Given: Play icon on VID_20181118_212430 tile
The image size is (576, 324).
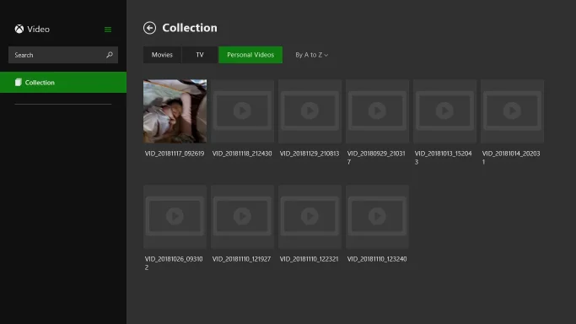Looking at the screenshot, I should coord(242,111).
